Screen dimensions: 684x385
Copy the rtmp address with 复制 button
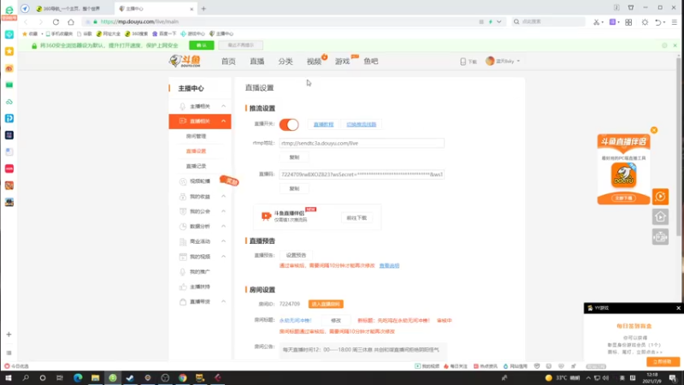(294, 157)
